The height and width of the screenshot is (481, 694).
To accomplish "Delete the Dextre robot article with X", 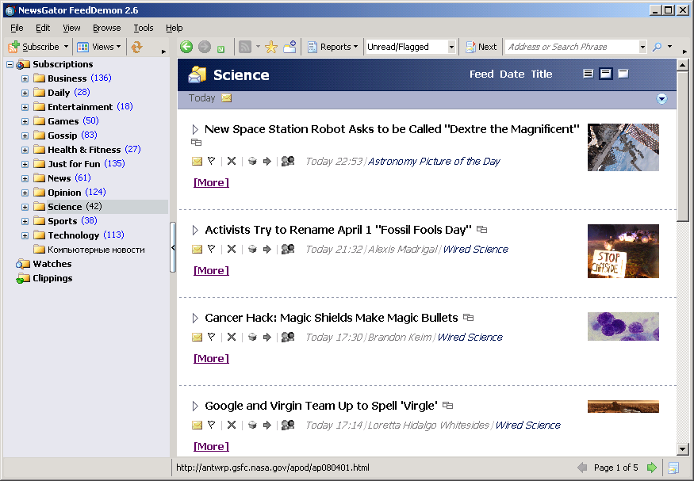I will (x=232, y=161).
